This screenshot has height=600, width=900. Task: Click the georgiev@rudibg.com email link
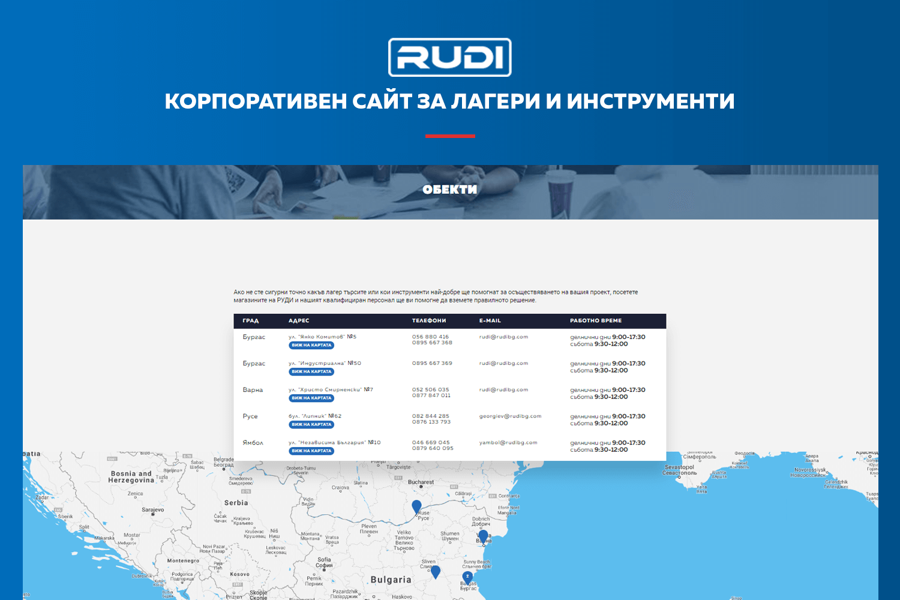point(510,415)
